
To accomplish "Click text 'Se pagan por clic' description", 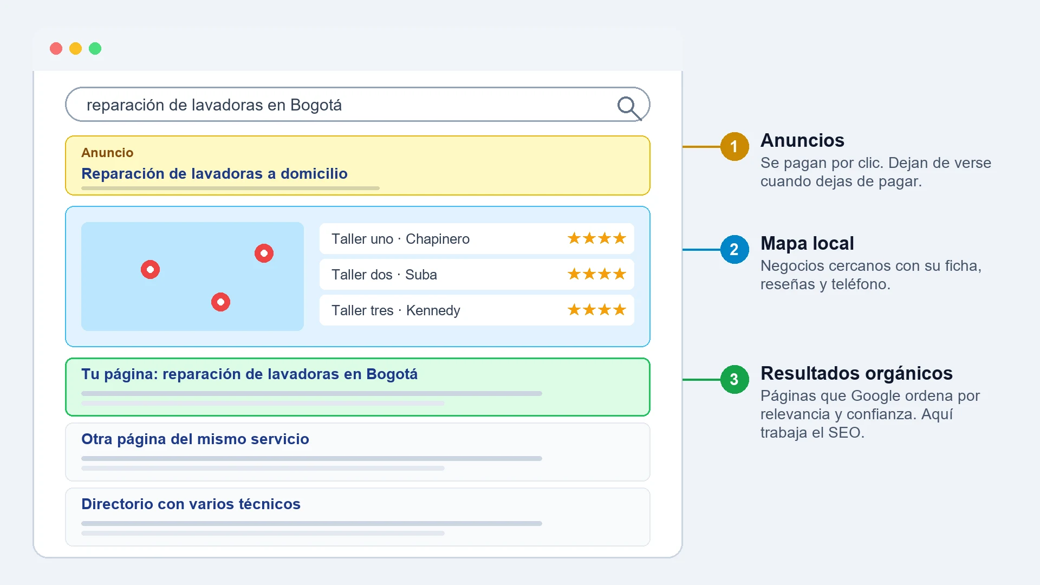I will [x=876, y=172].
